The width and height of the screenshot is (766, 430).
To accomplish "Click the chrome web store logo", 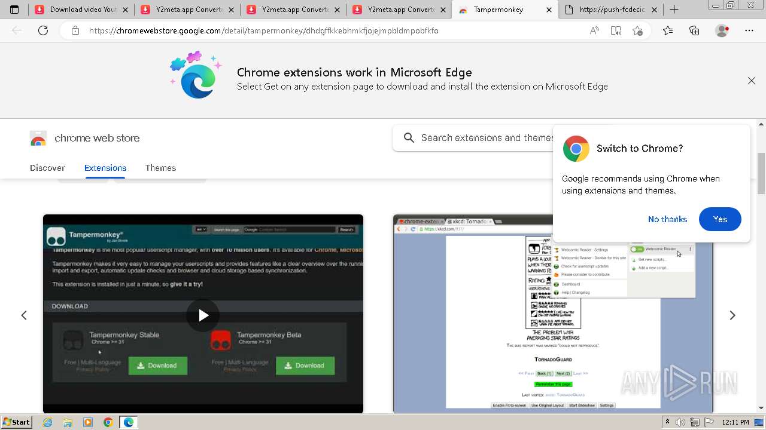I will click(x=38, y=139).
